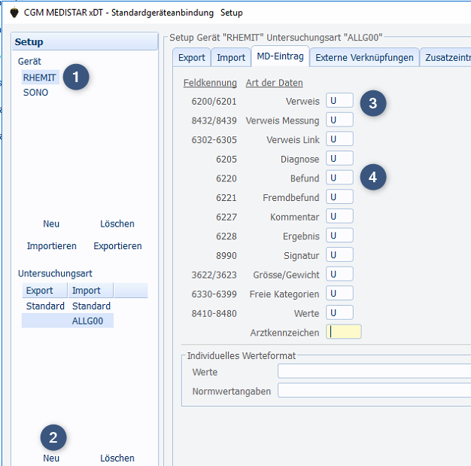Switch to the Import tab
The height and width of the screenshot is (466, 471).
[x=231, y=57]
